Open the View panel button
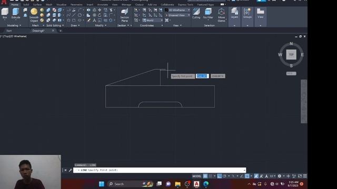Image resolution: width=337 pixels, height=189 pixels. [260, 13]
